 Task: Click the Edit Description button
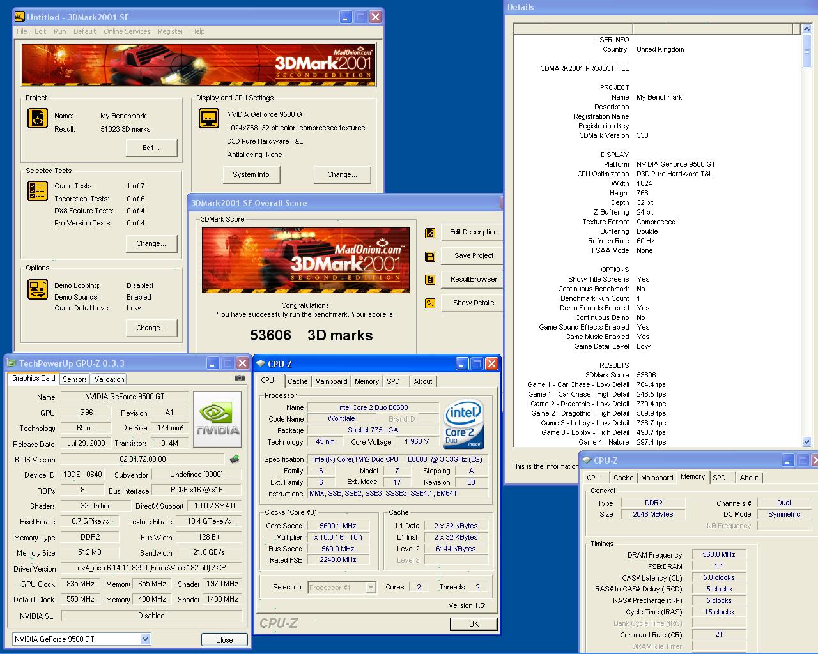(x=473, y=232)
